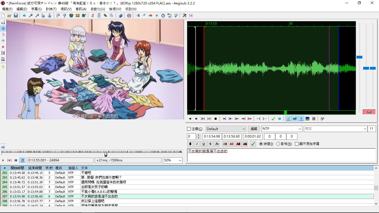
Task: Enable the 顯示原始字幕 checkbox
Action: click(x=307, y=144)
